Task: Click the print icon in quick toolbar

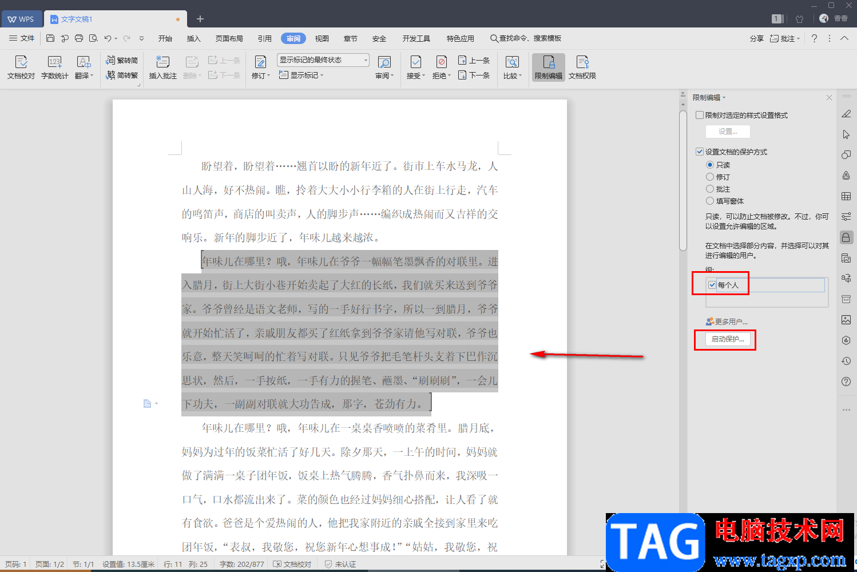Action: pos(79,38)
